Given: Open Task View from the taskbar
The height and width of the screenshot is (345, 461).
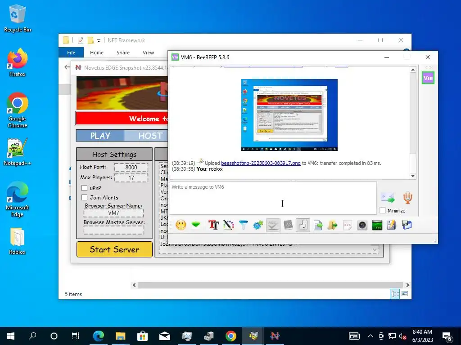Looking at the screenshot, I should point(76,336).
